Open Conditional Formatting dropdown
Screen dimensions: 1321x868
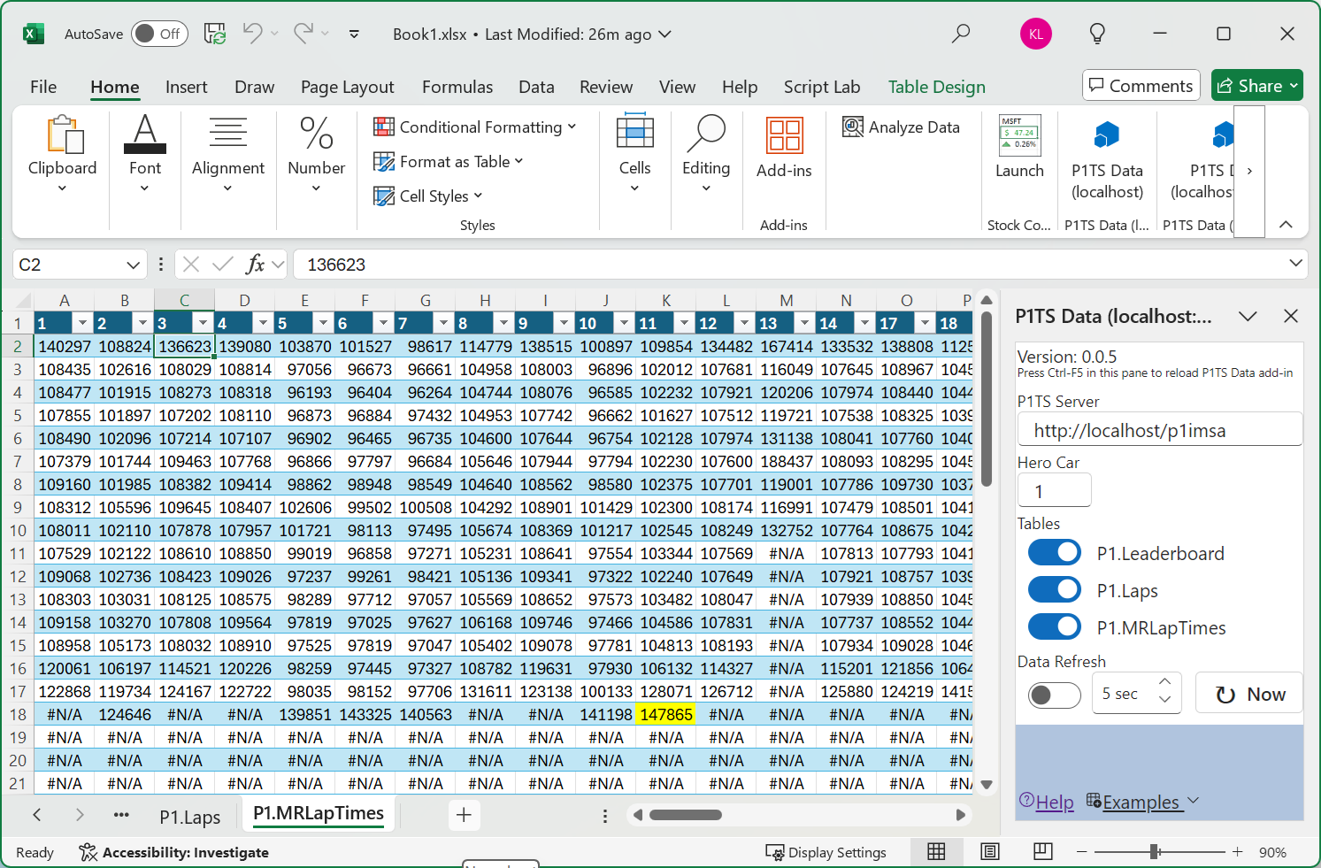(474, 127)
